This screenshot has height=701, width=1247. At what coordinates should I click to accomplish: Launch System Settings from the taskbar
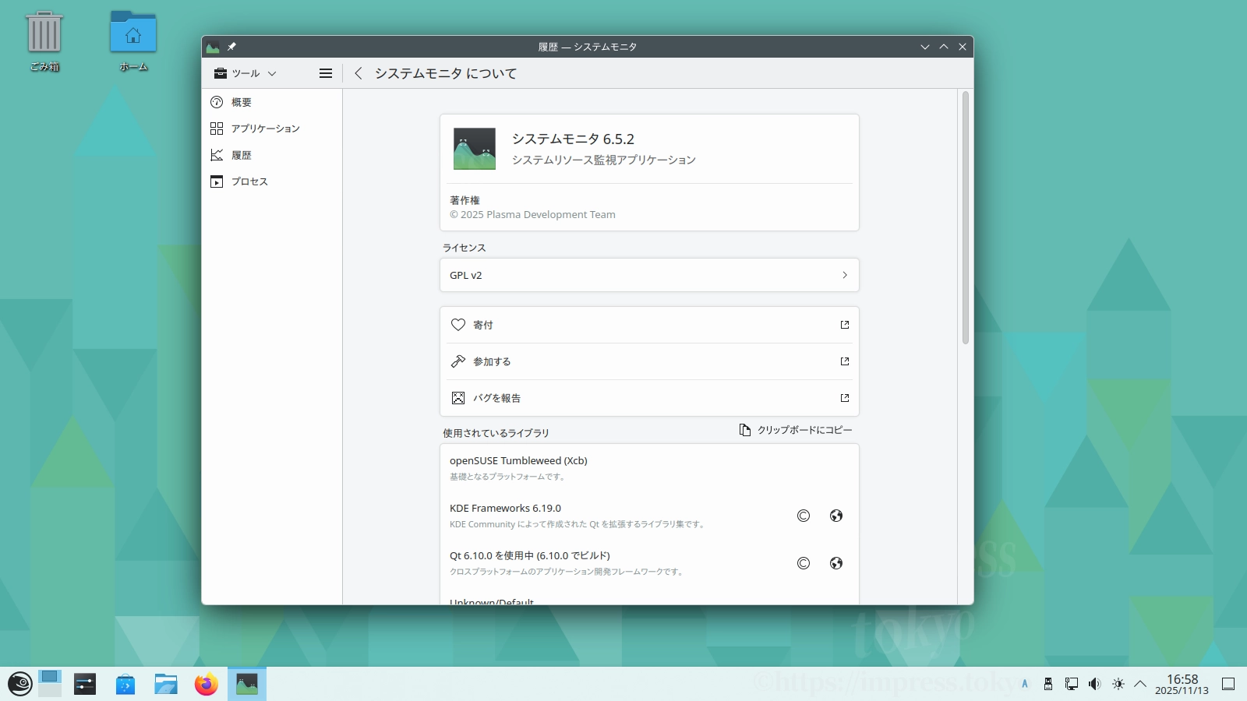[85, 684]
